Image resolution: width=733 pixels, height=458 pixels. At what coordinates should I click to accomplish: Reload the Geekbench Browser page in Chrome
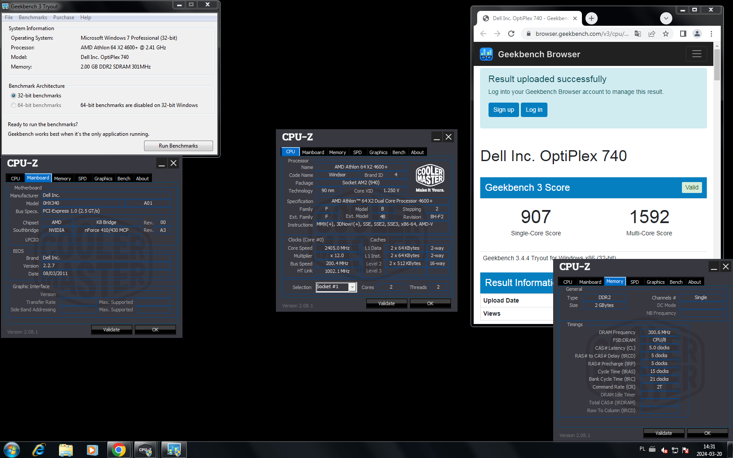pos(511,34)
